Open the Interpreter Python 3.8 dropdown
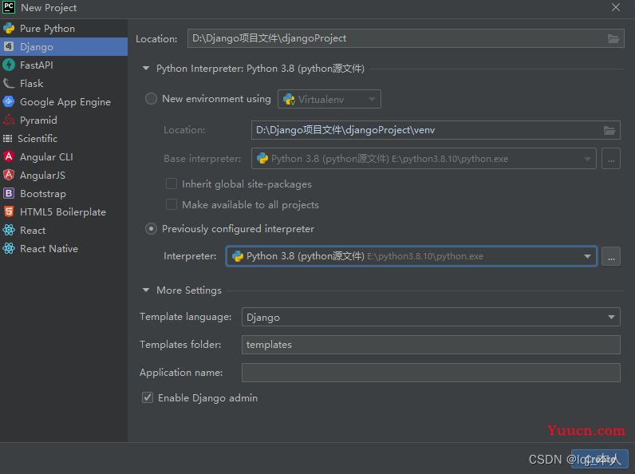The width and height of the screenshot is (635, 474). [x=412, y=256]
